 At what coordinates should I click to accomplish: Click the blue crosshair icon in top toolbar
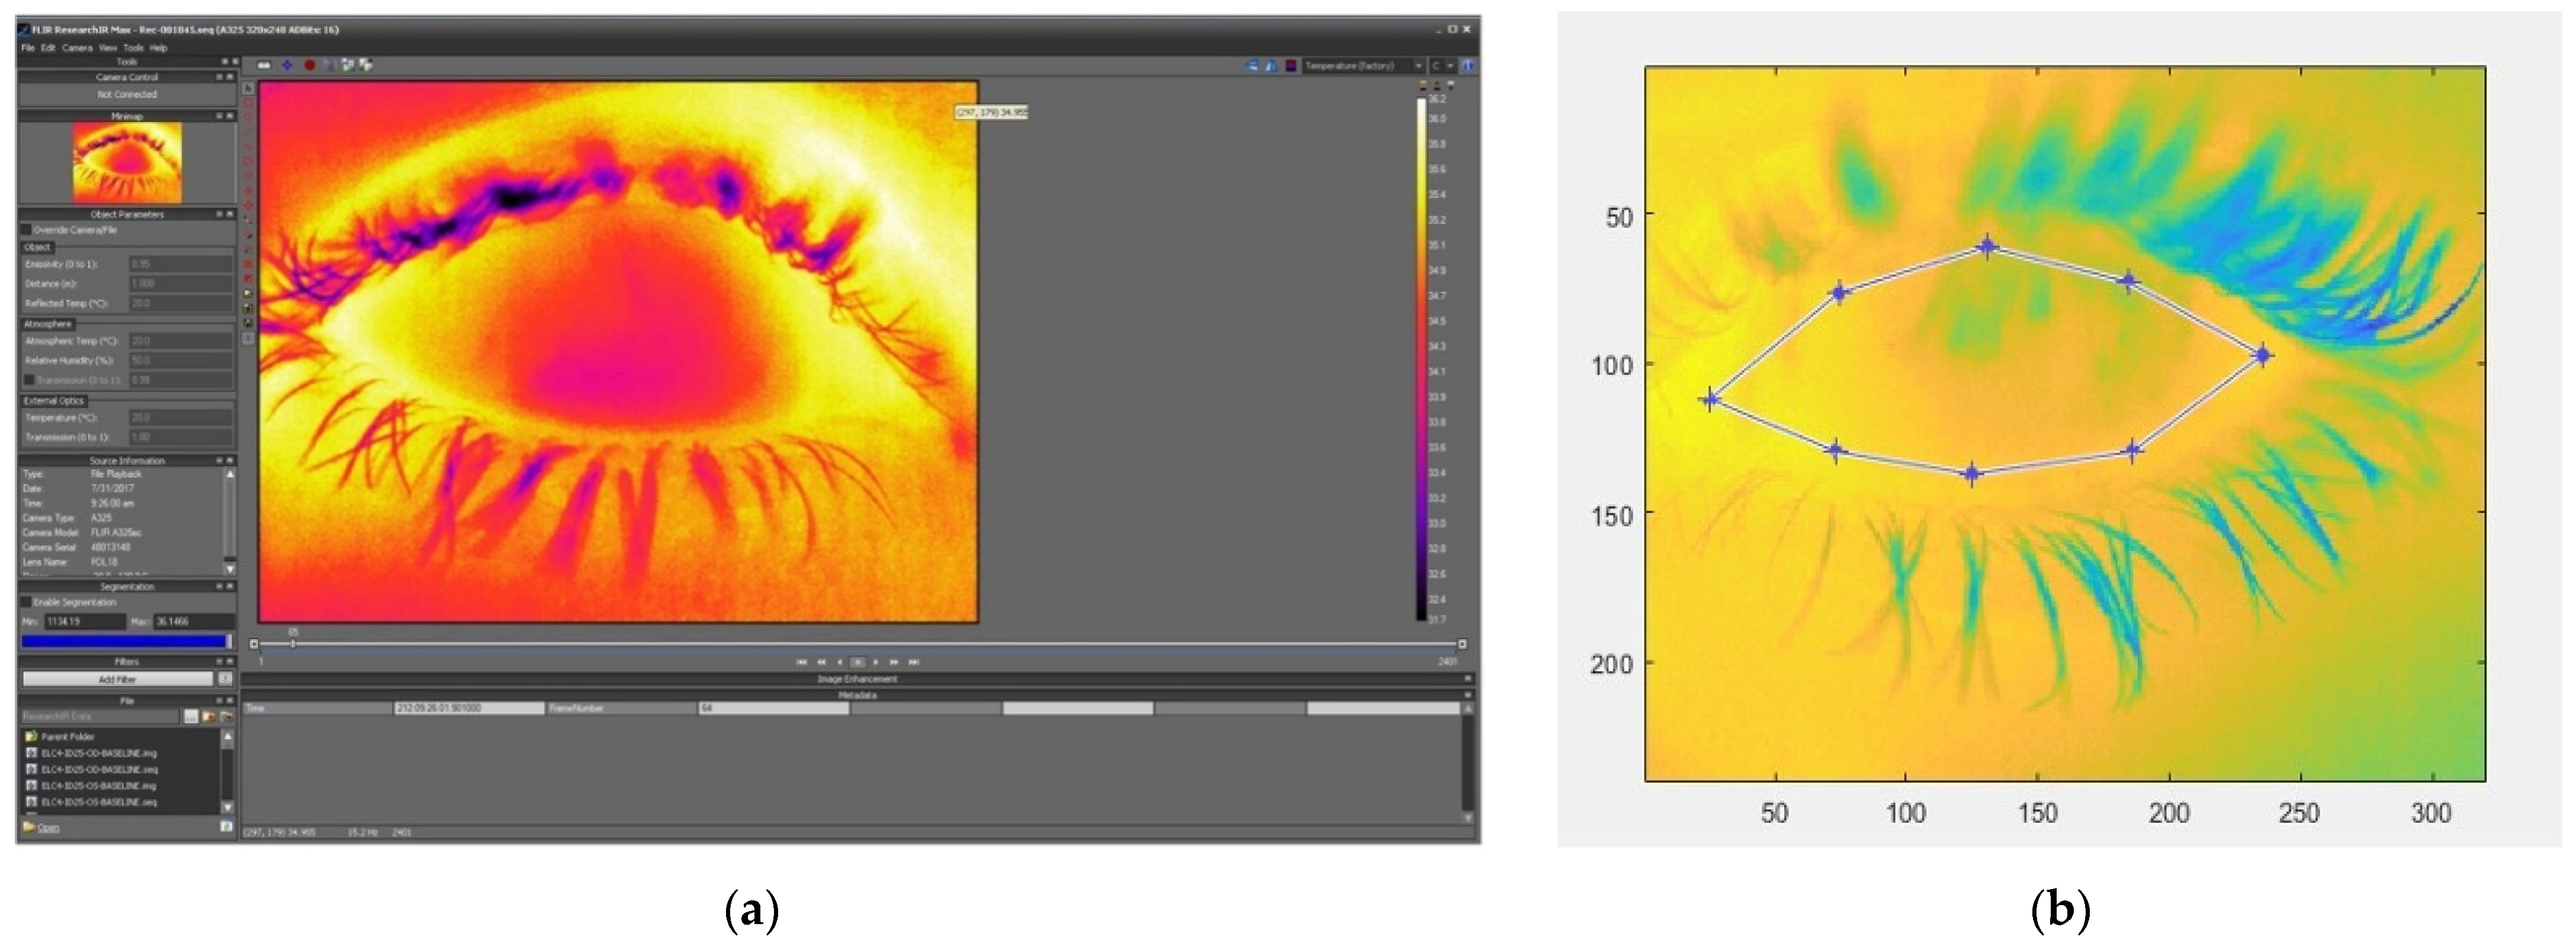(287, 65)
